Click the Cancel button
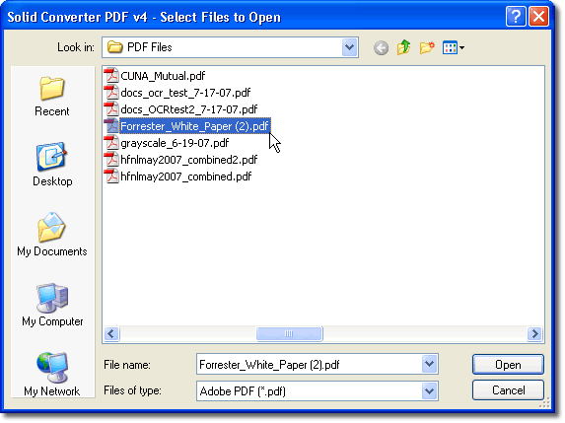Image resolution: width=565 pixels, height=423 pixels. pos(508,390)
